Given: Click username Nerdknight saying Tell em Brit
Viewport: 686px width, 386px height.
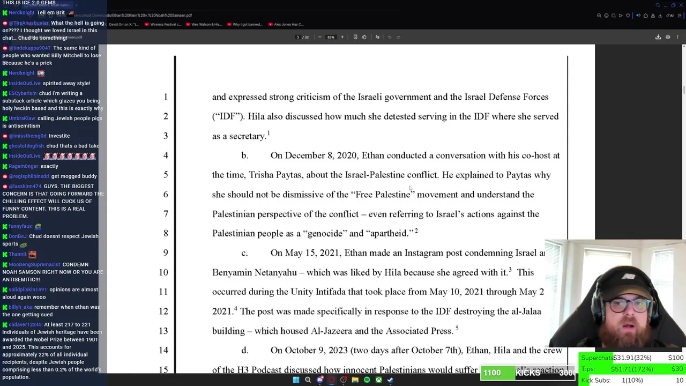Looking at the screenshot, I should (21, 12).
